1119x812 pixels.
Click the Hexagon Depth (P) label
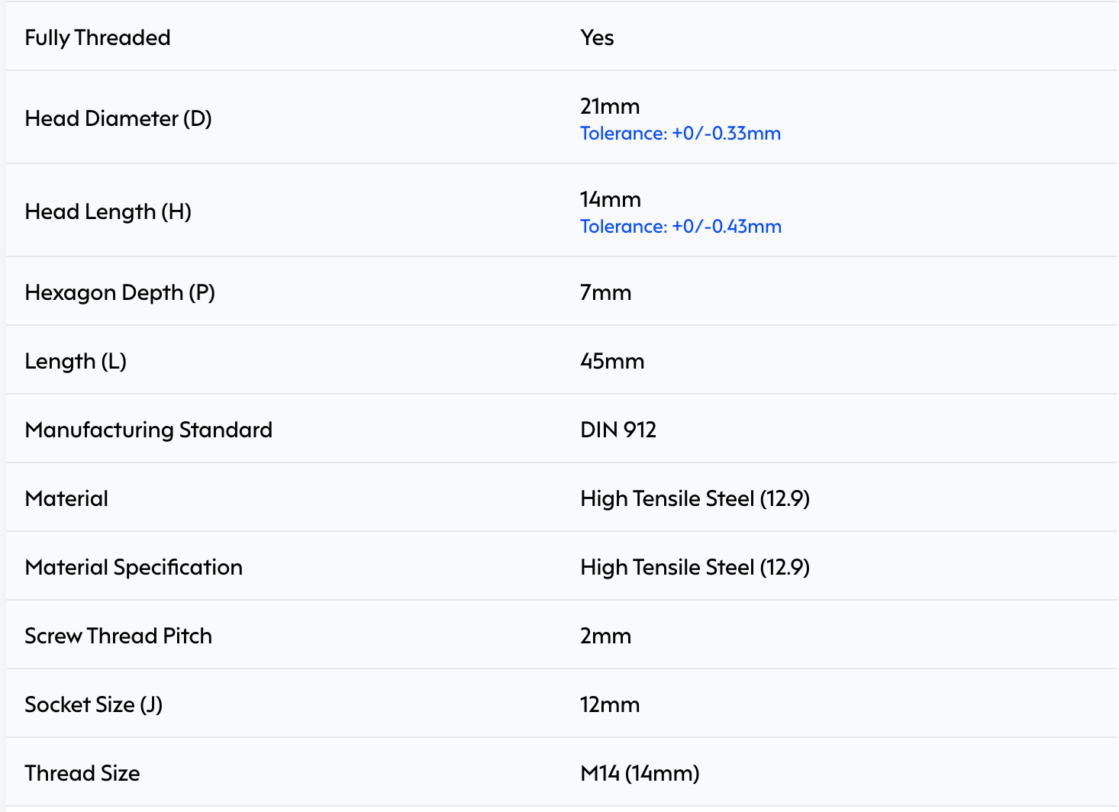coord(120,292)
